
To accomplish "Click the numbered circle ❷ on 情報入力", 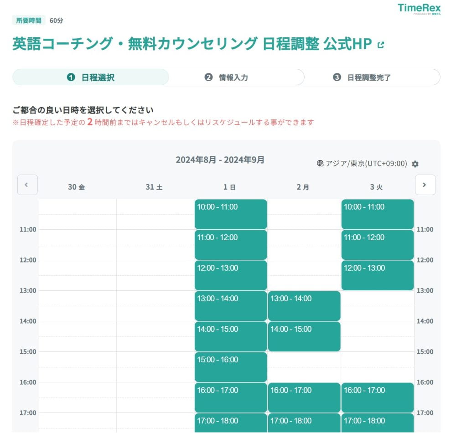I will coord(207,77).
